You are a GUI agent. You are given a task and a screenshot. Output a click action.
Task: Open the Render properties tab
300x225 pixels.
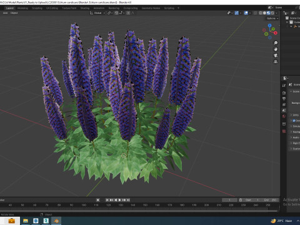click(284, 92)
